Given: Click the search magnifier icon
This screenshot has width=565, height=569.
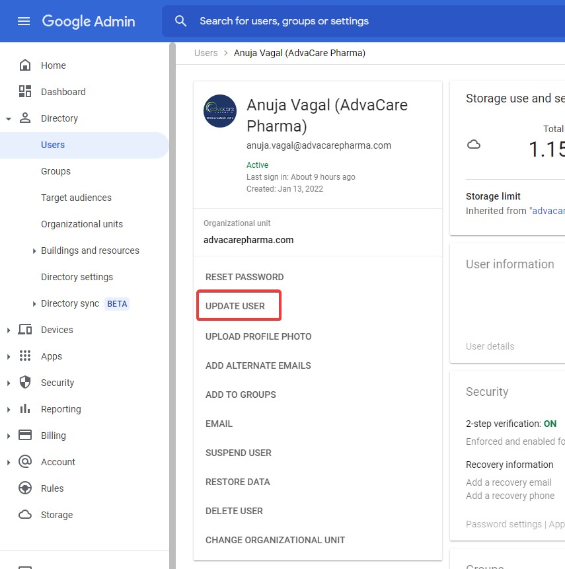Looking at the screenshot, I should [180, 21].
